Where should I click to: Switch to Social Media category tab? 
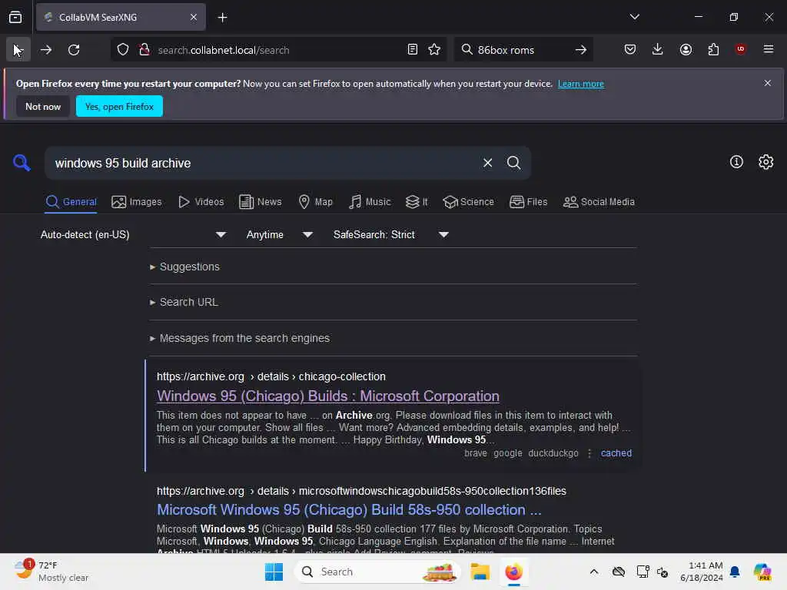(x=599, y=202)
